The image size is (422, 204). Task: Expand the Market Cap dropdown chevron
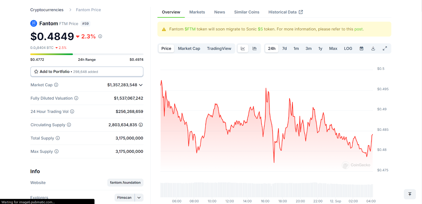[141, 85]
